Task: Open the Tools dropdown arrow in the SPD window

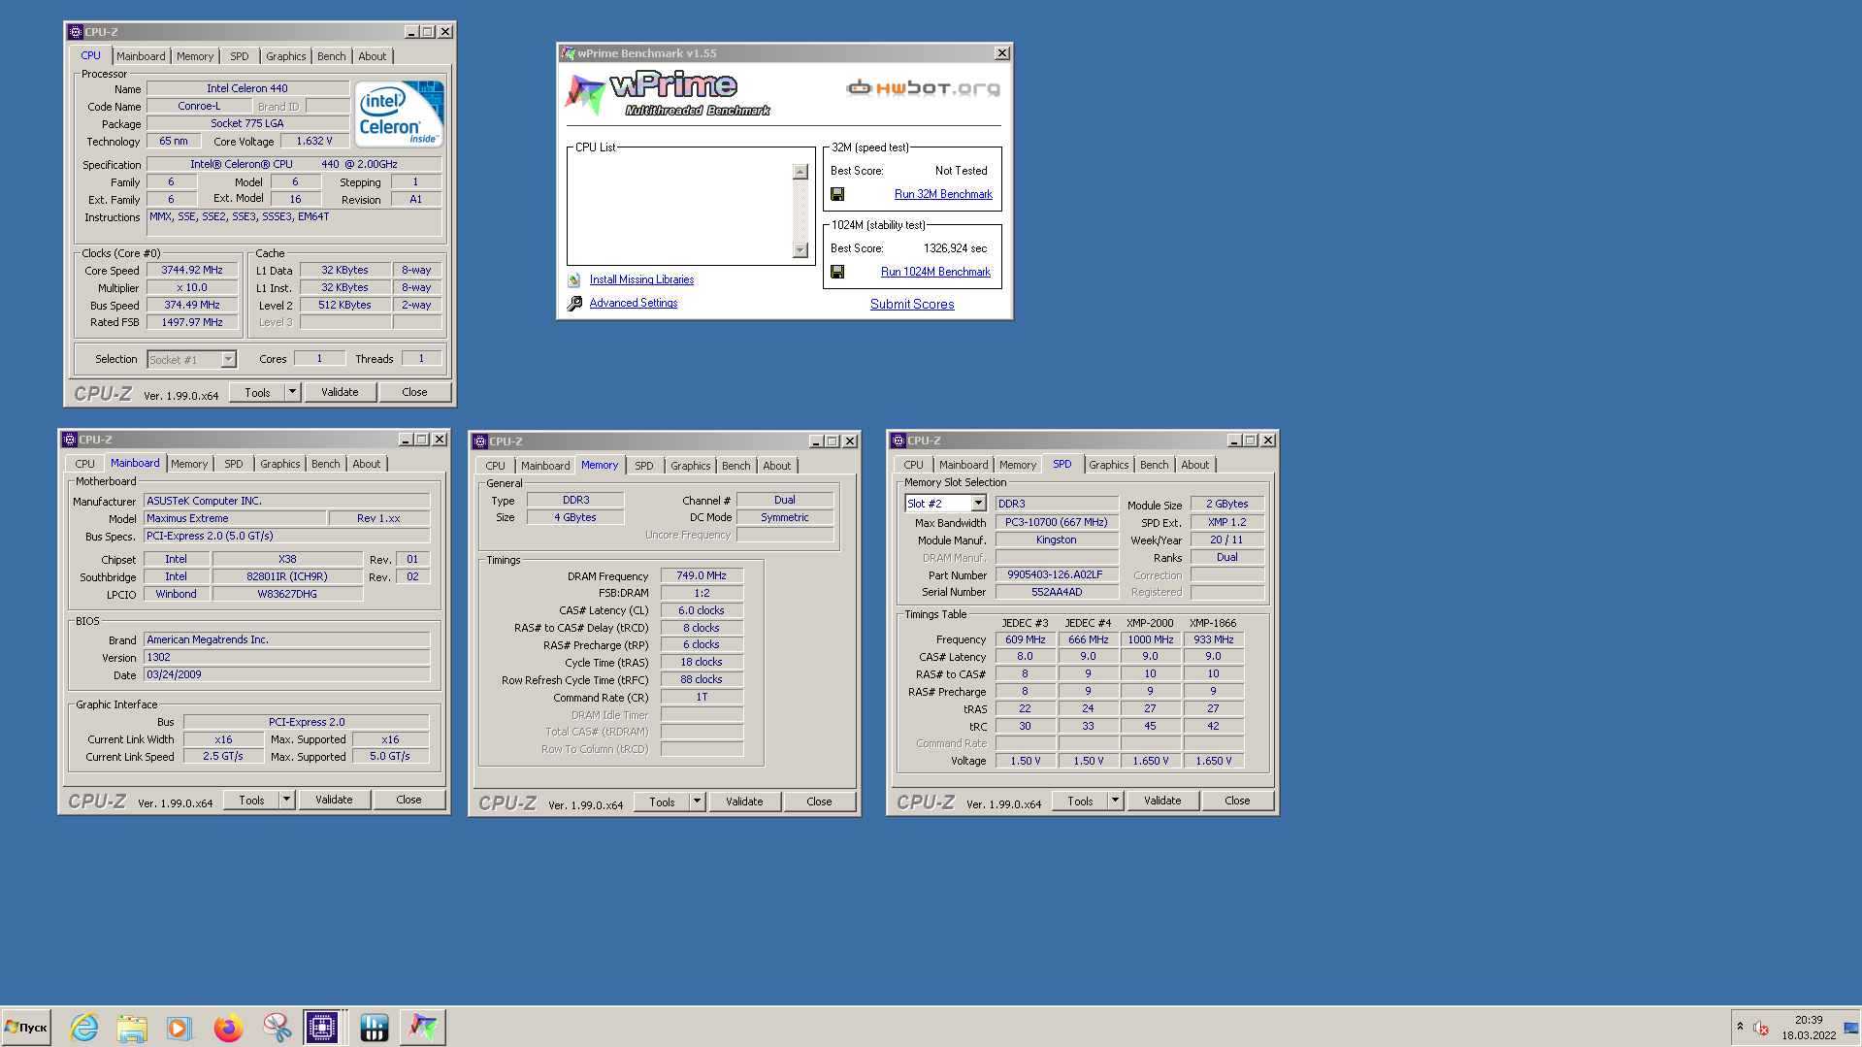Action: (x=1115, y=801)
